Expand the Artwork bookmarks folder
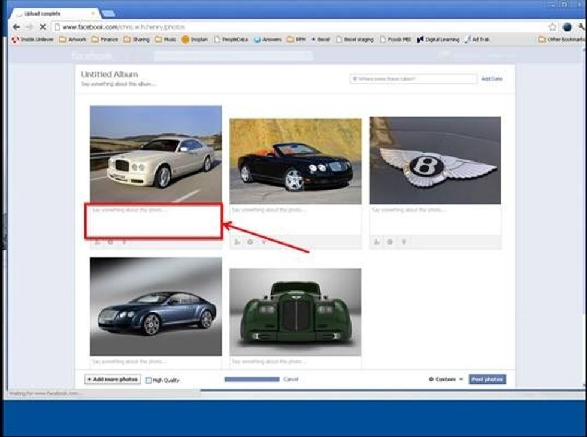The height and width of the screenshot is (437, 587). coord(72,40)
